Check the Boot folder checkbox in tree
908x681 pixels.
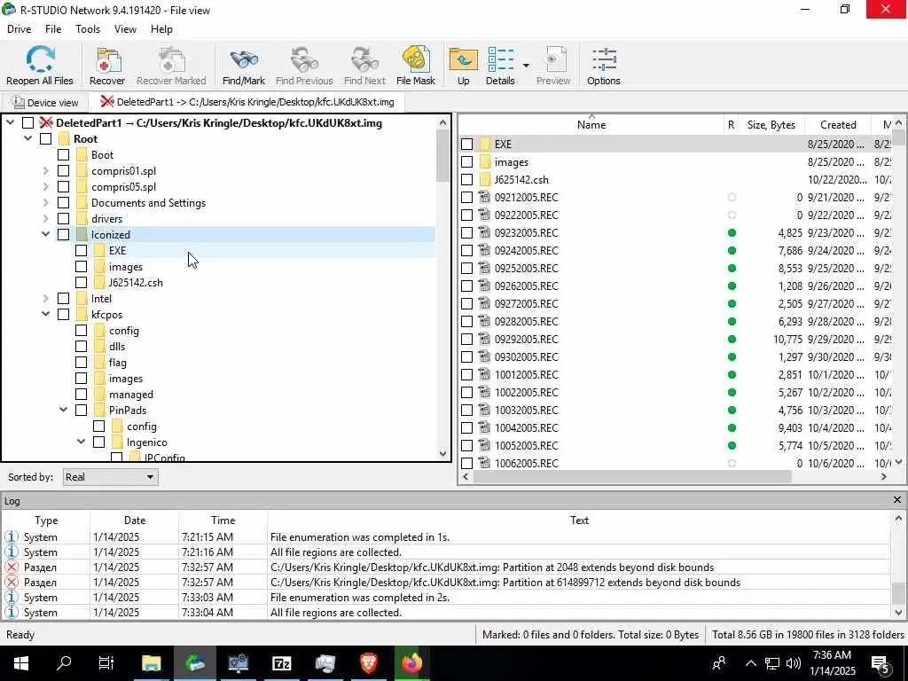point(64,154)
